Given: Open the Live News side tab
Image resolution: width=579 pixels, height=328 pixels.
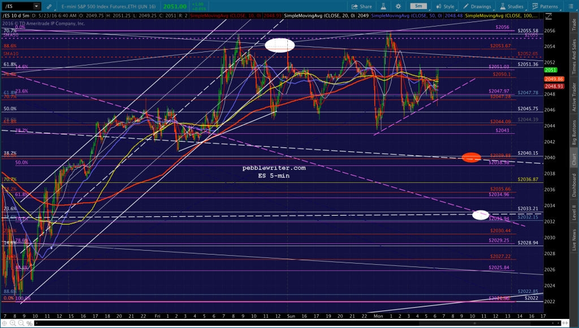Looking at the screenshot, I should click(x=574, y=240).
